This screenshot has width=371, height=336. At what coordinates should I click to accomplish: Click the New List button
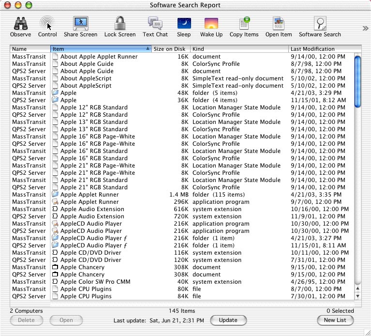point(335,320)
